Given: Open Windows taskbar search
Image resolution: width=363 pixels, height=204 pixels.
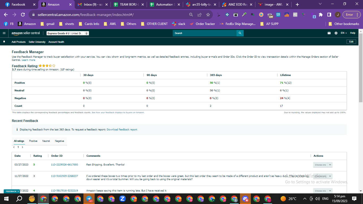Looking at the screenshot, I should [19, 198].
